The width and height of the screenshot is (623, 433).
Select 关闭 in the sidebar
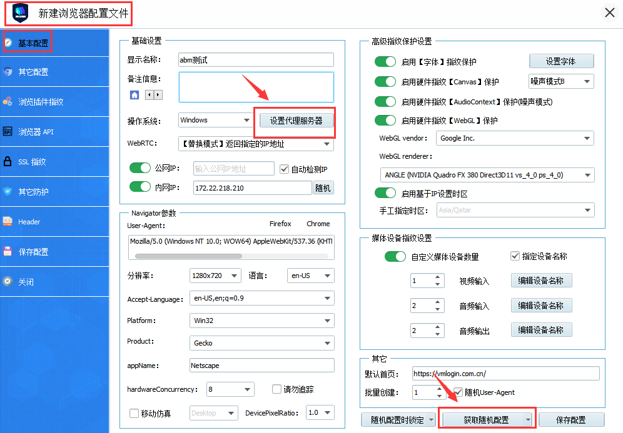(x=26, y=282)
